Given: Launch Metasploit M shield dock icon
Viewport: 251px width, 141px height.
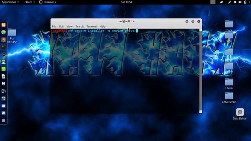Looking at the screenshot, I should point(4,83).
